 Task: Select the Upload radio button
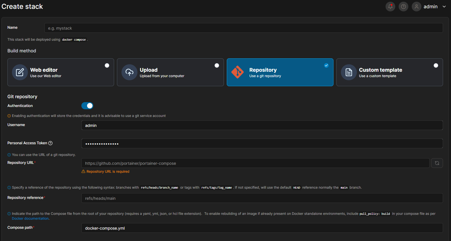(x=217, y=65)
